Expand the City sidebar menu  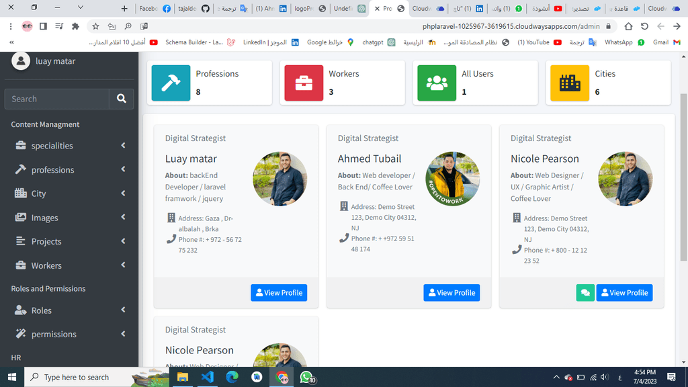pos(69,193)
